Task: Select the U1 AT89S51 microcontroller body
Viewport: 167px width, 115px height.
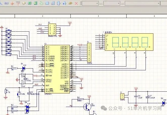Action: pyautogui.click(x=57, y=69)
